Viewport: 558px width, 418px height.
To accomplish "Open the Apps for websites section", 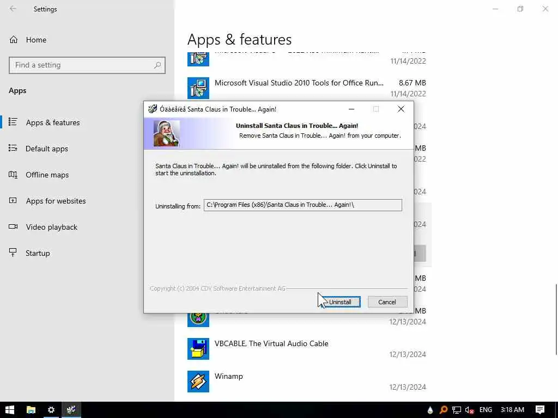I will (x=56, y=201).
